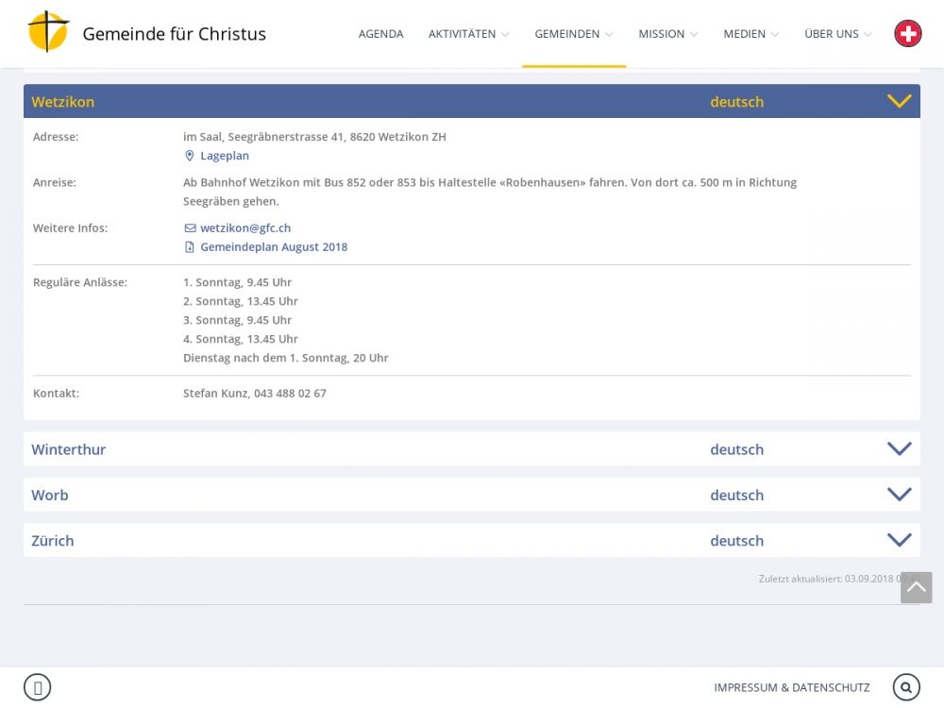Open Gemeindeplan August 2018 document
Screen dimensions: 944x708
click(274, 247)
